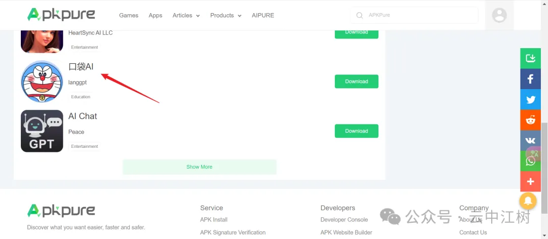Screen dimensions: 548x239
Task: Click the Show More button
Action: click(x=199, y=167)
